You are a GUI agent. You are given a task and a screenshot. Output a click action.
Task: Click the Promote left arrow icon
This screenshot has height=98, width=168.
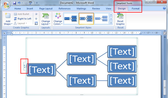(x=36, y=14)
